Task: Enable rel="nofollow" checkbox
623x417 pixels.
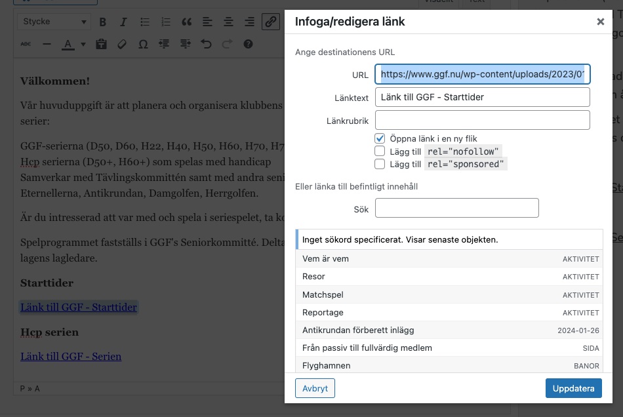Action: tap(380, 151)
